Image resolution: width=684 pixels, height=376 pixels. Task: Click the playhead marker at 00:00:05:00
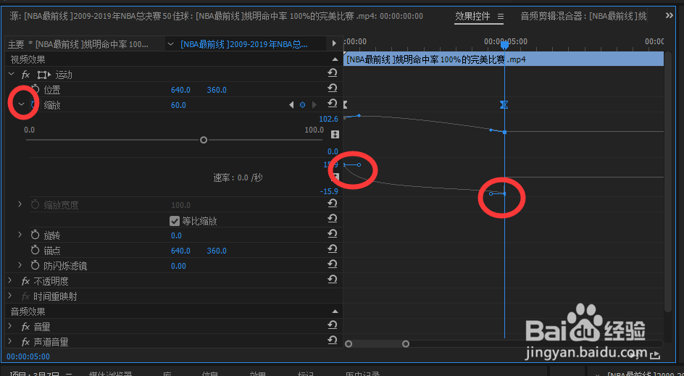coord(505,45)
